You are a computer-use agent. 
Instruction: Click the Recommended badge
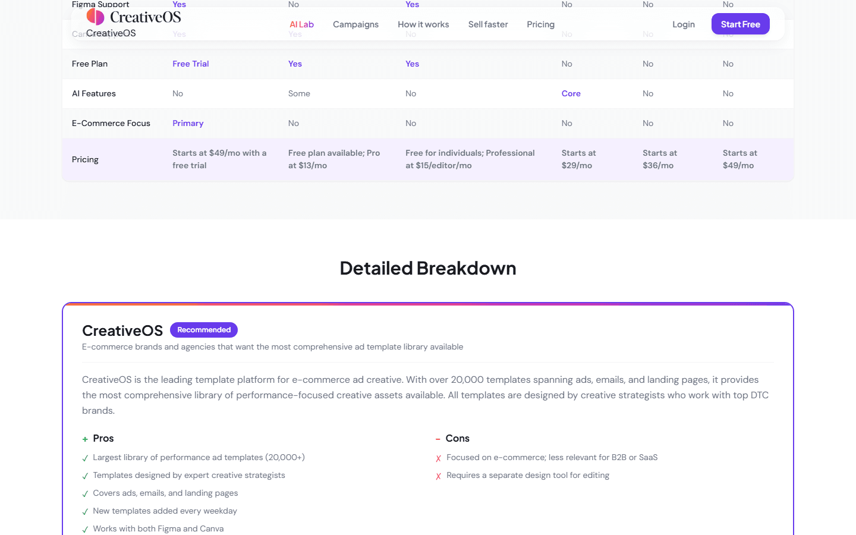(x=204, y=330)
